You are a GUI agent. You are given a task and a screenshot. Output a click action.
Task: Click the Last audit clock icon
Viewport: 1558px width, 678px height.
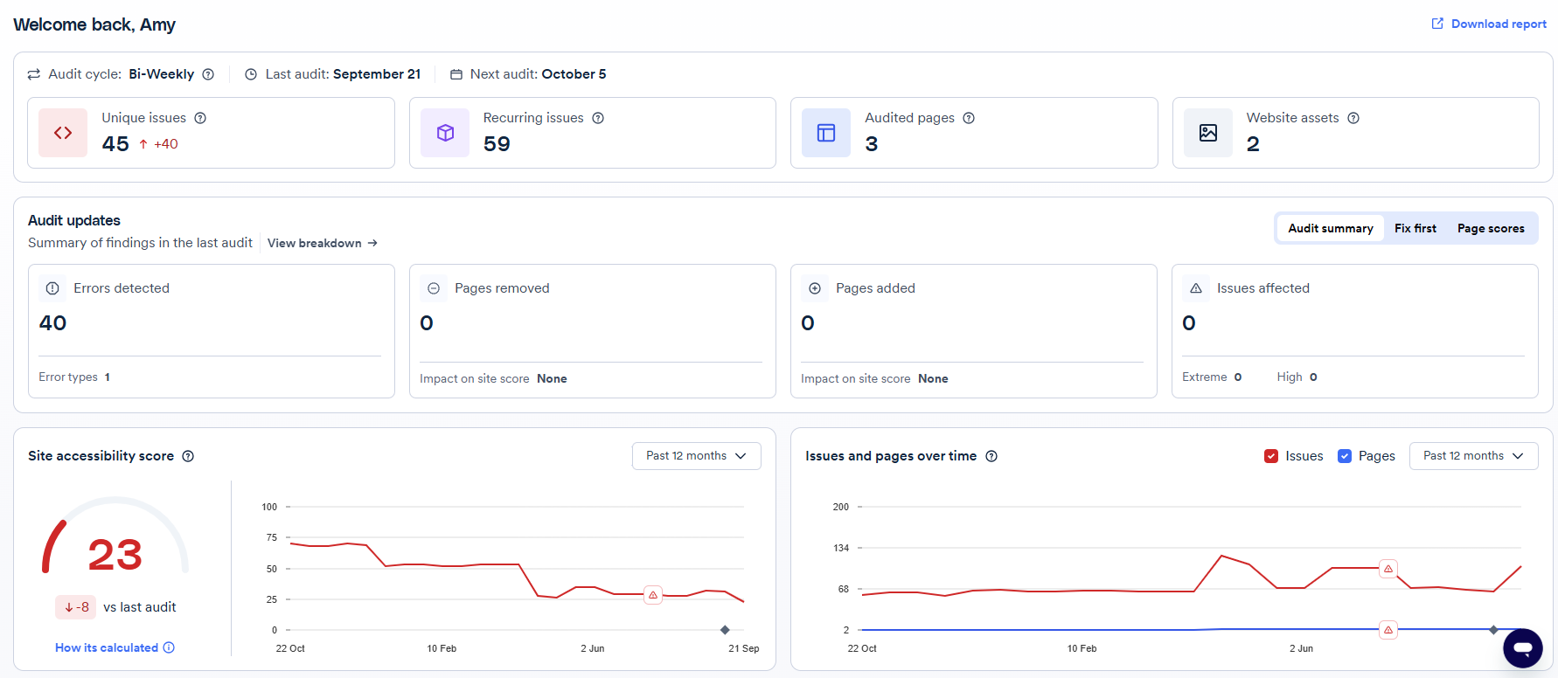(251, 74)
